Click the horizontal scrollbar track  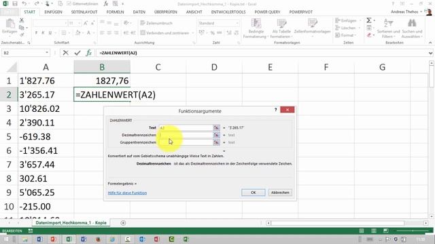347,223
